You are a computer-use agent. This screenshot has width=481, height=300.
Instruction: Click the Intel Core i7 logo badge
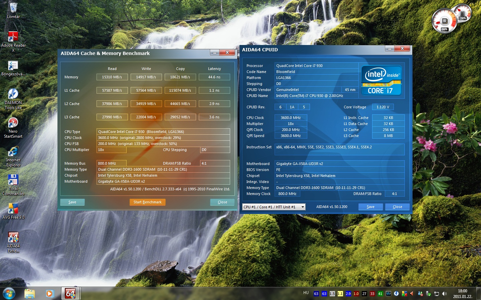(x=381, y=80)
